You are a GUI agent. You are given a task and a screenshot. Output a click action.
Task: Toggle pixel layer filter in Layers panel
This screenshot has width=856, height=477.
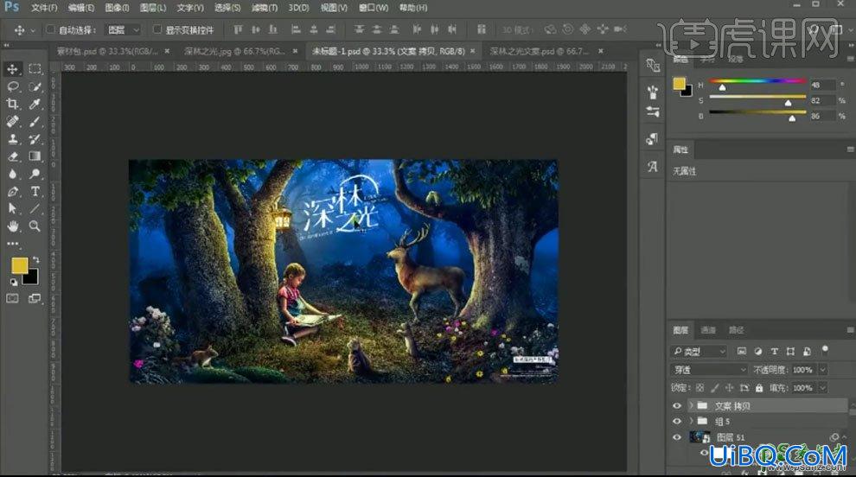tap(741, 351)
